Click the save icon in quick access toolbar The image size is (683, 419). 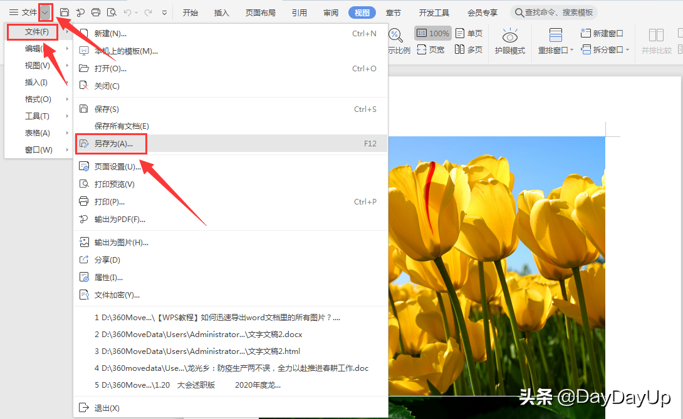click(65, 13)
